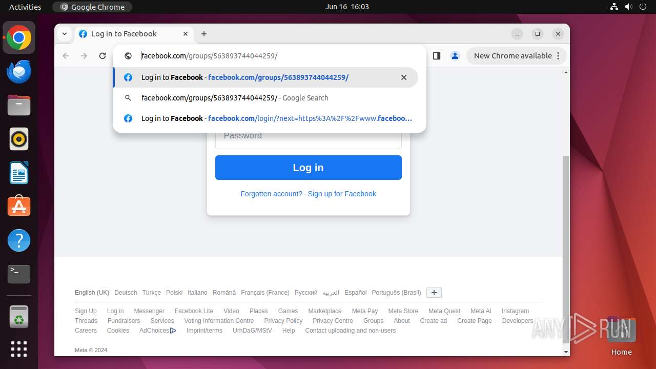This screenshot has height=369, width=656.
Task: Click the browser Back arrow
Action: (x=66, y=56)
